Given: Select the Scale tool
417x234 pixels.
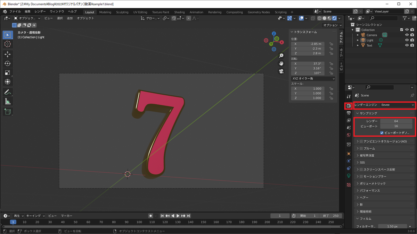Looking at the screenshot, I should pyautogui.click(x=8, y=72).
